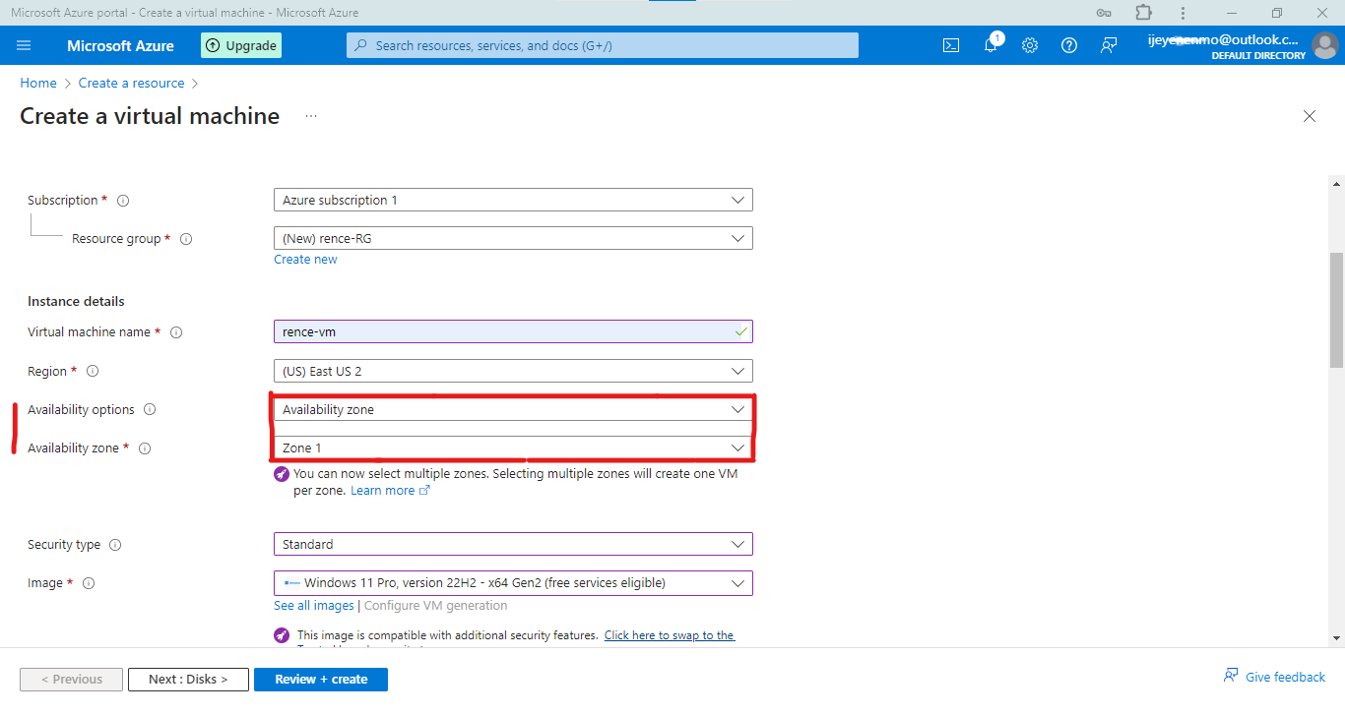Open the Region dropdown showing East US 2
Screen dimensions: 1345x716
(x=513, y=372)
